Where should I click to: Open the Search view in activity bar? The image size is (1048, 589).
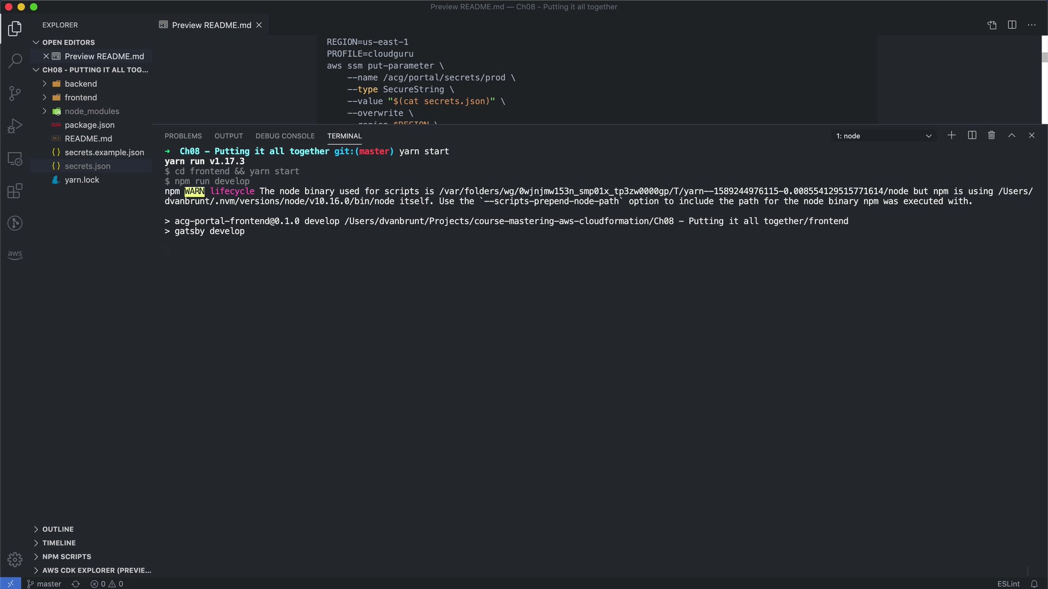(15, 61)
